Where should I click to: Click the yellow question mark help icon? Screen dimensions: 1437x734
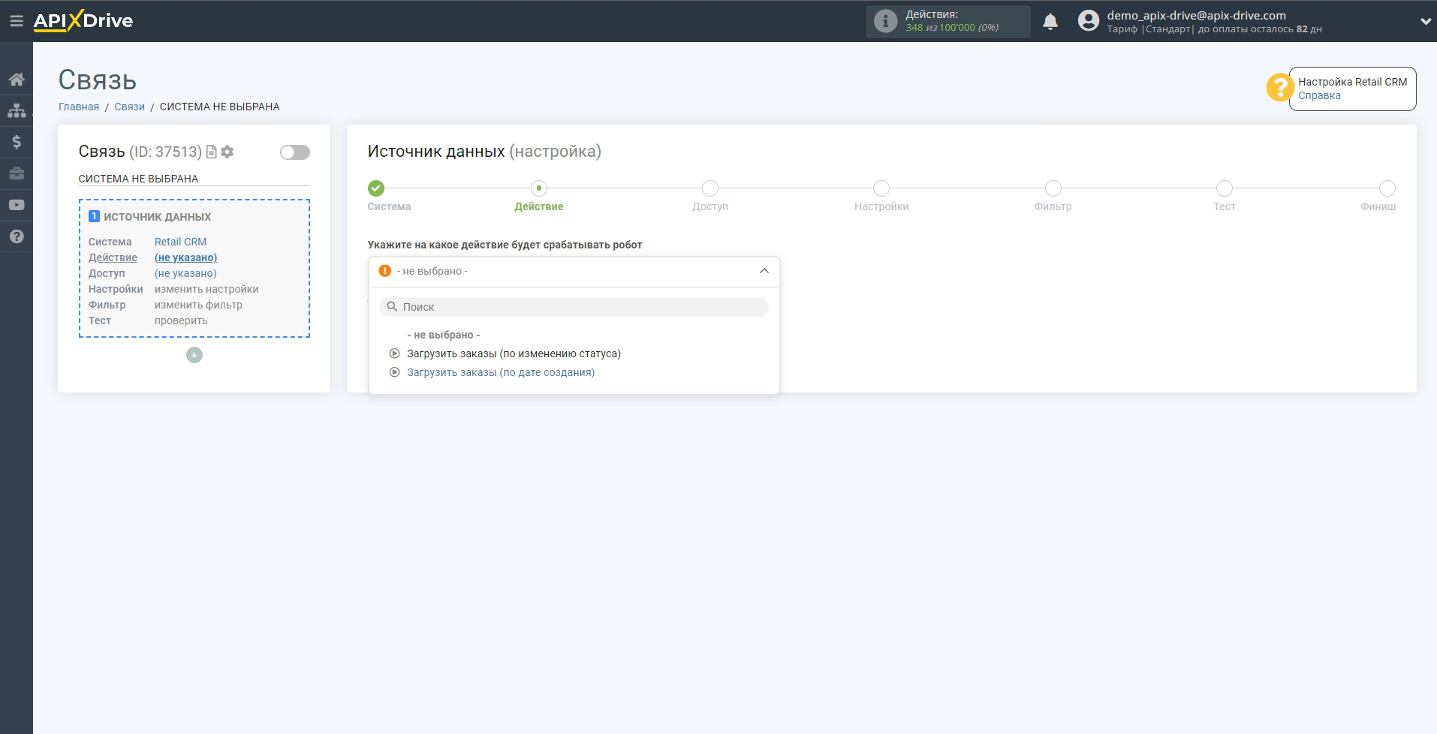tap(1279, 88)
